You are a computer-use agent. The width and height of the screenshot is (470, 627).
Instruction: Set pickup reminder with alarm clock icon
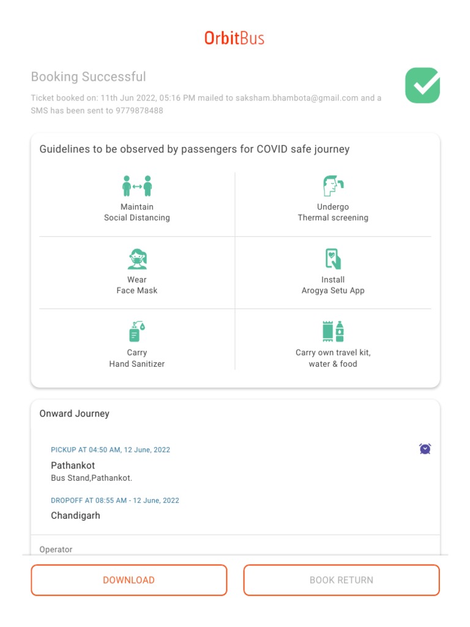coord(425,449)
